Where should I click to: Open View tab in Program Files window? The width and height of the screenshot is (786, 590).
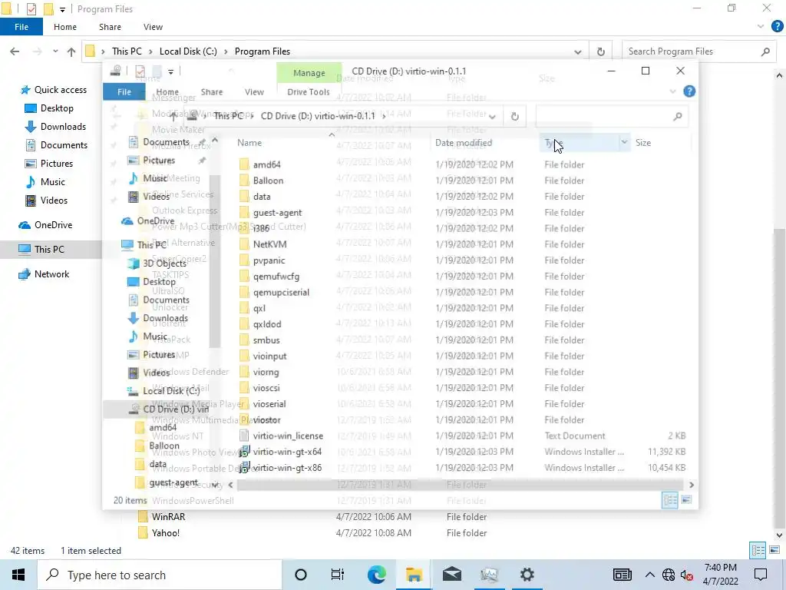[x=153, y=27]
